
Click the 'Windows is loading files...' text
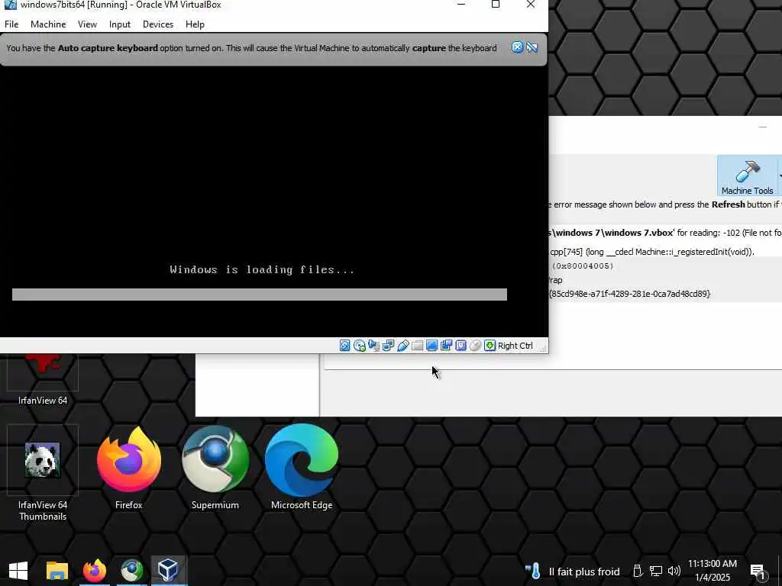click(x=263, y=270)
